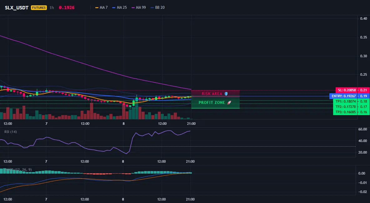Click the SL: 0.20858 stop-loss tag
Screen dimensions: 370x203
coord(346,90)
